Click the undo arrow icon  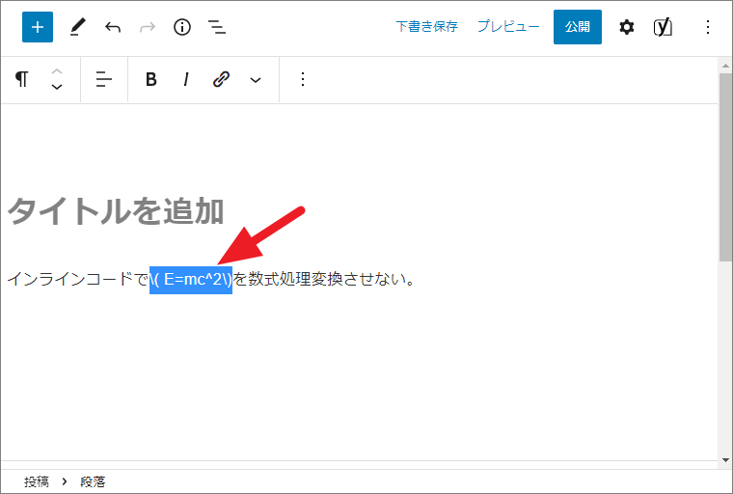coord(113,27)
